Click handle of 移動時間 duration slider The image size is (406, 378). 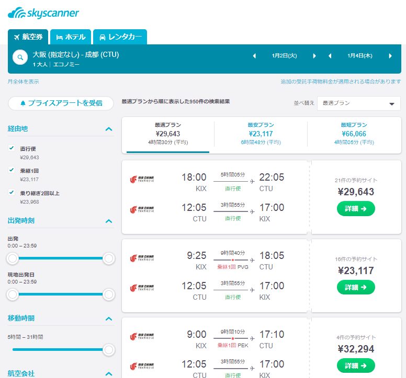click(109, 350)
